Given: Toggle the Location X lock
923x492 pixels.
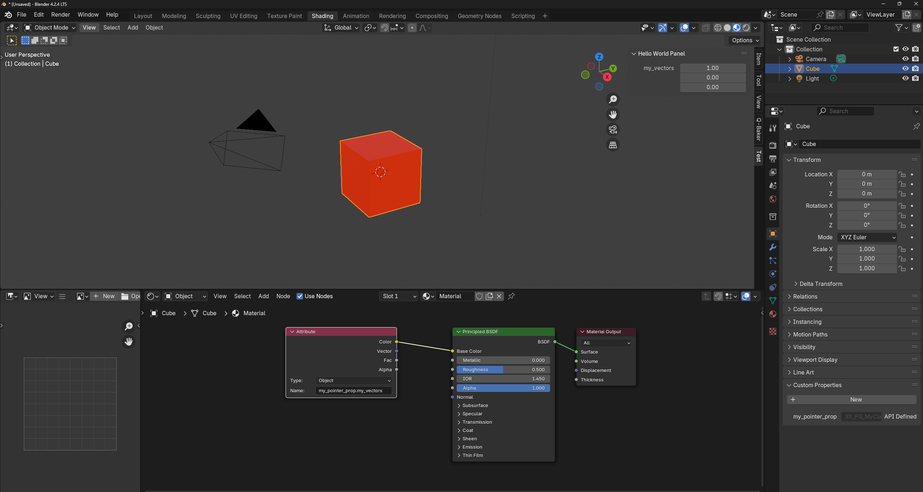Looking at the screenshot, I should 902,174.
